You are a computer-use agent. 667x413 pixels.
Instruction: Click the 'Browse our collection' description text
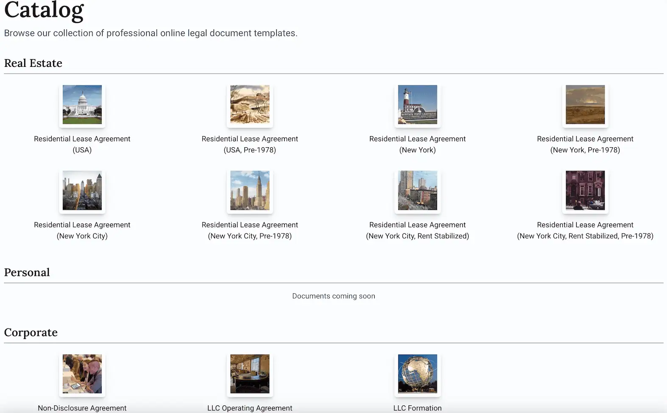pos(151,33)
